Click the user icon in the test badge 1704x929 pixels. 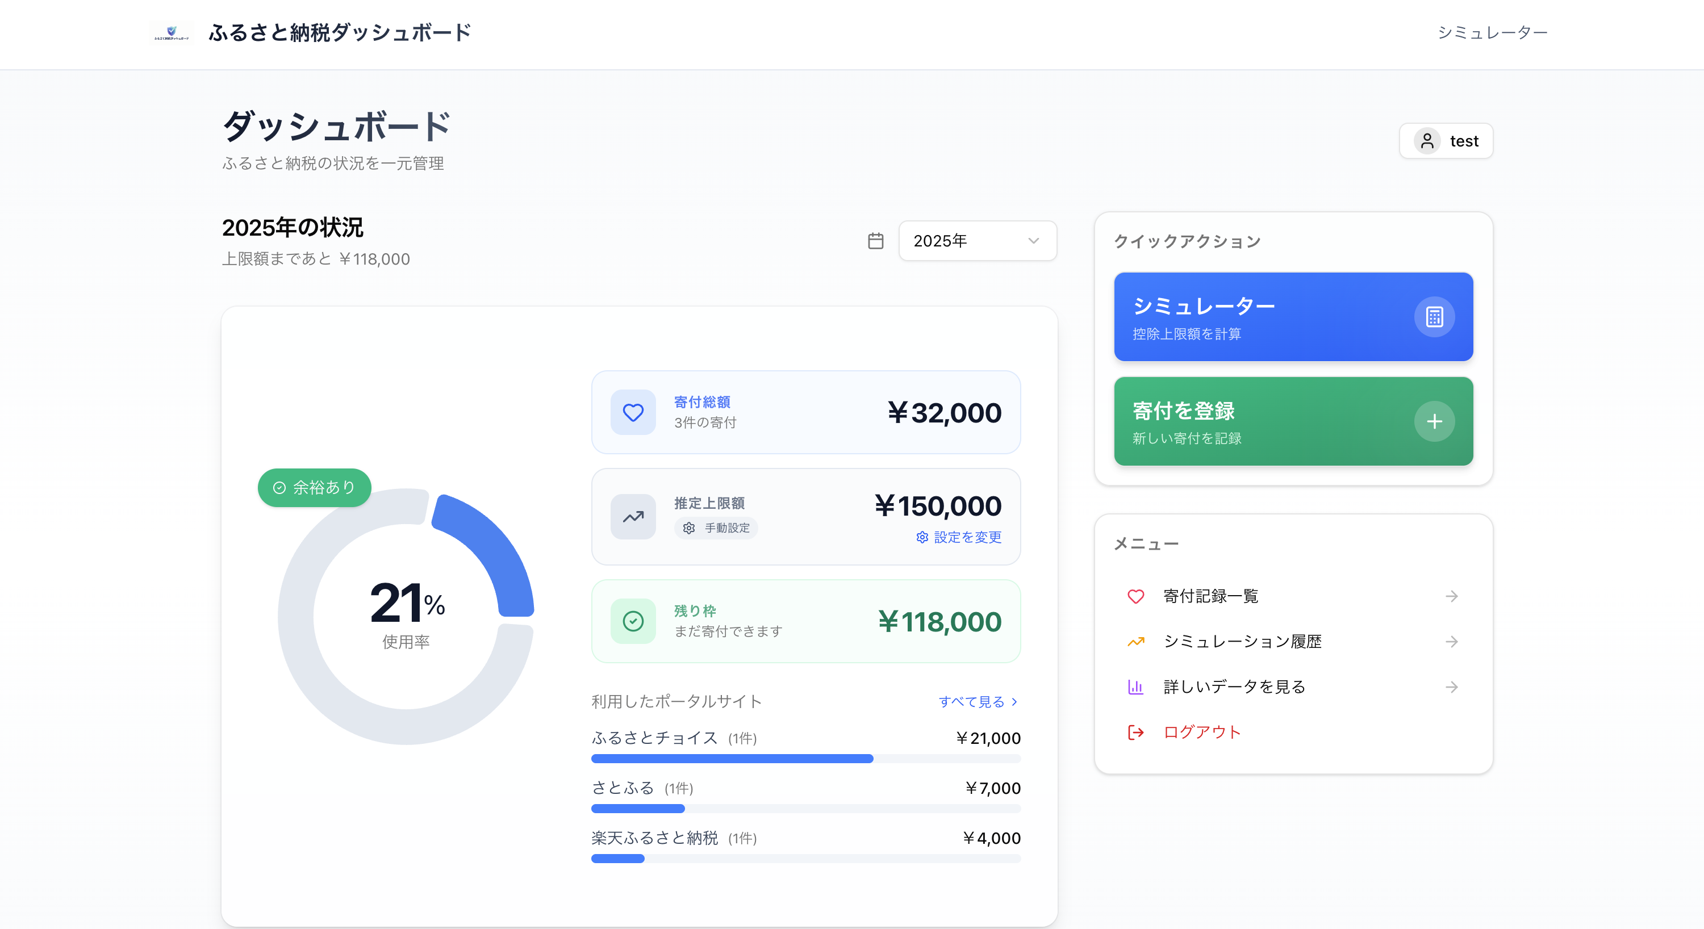[x=1427, y=141]
